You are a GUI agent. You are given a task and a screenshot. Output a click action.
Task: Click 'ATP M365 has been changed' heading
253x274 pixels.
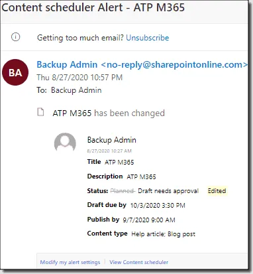(109, 113)
